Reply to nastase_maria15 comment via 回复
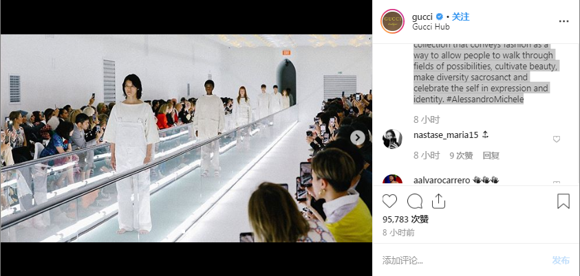 (x=491, y=155)
